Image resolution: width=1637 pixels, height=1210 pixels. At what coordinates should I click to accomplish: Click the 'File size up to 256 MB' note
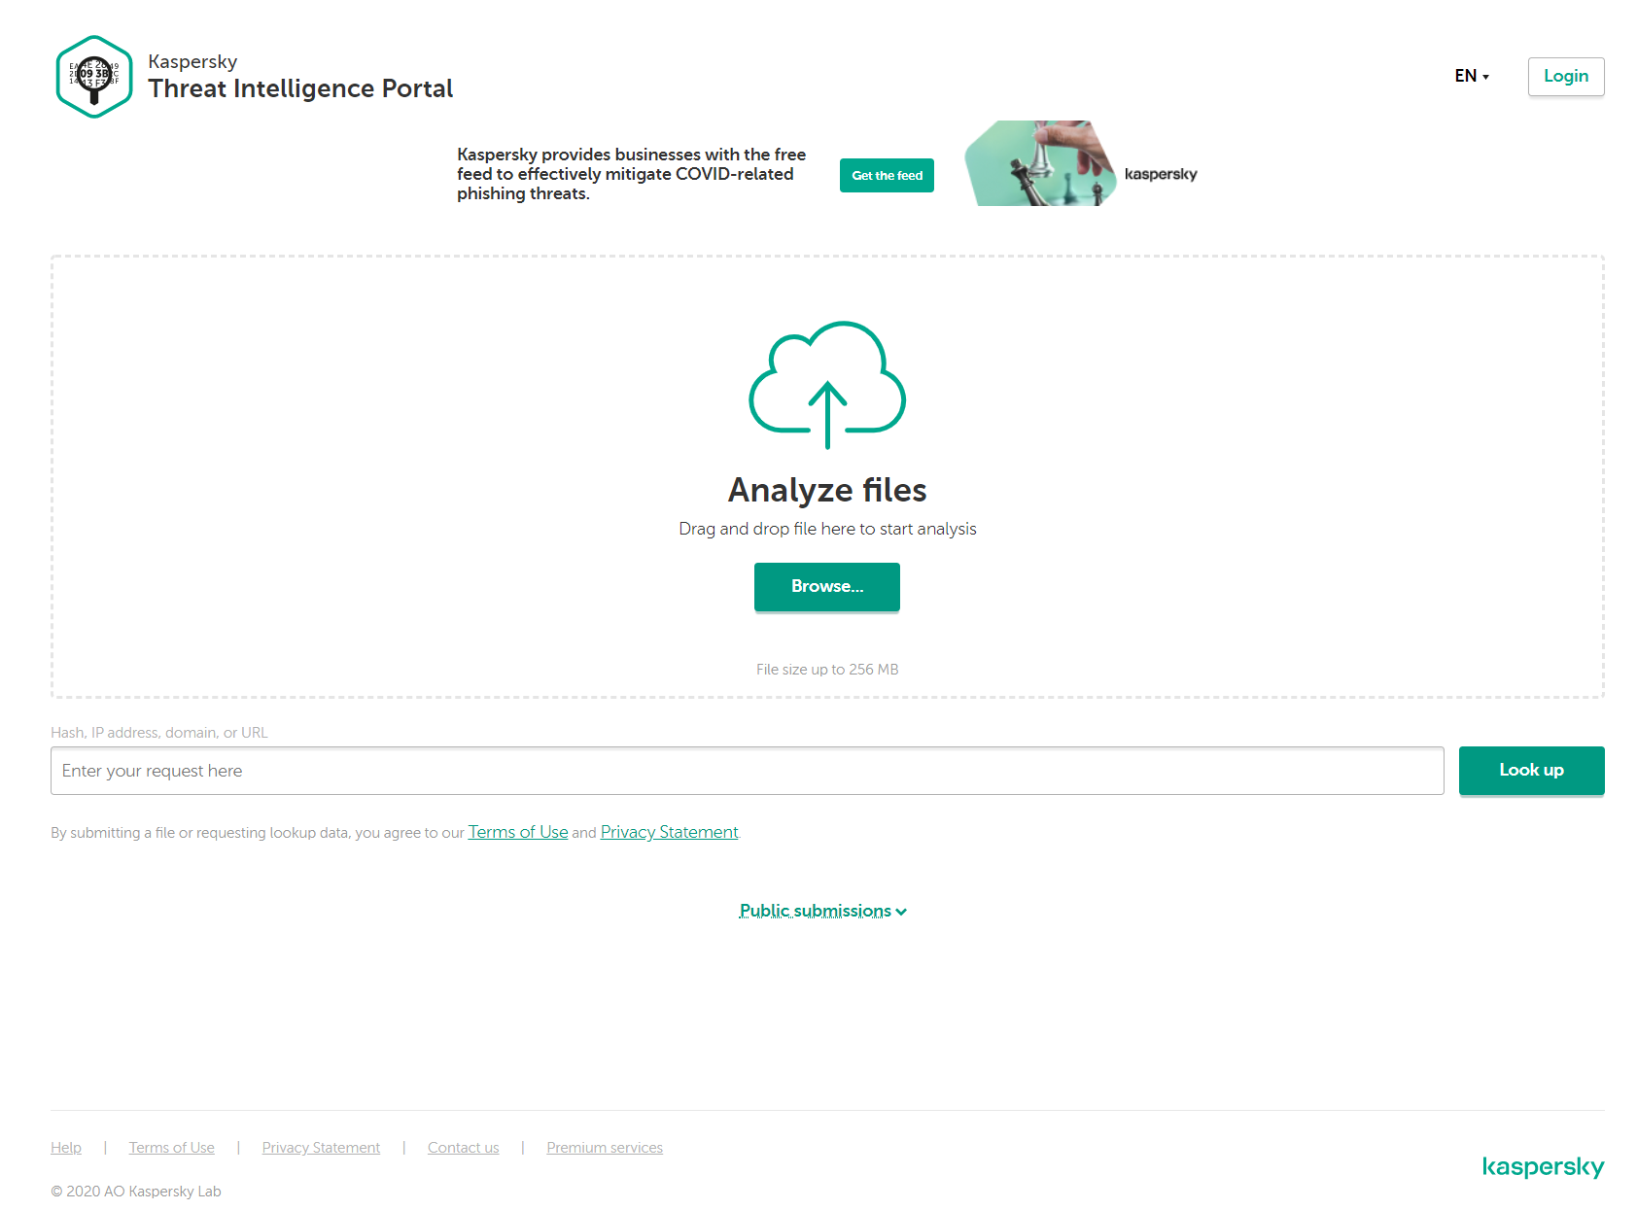click(x=827, y=670)
